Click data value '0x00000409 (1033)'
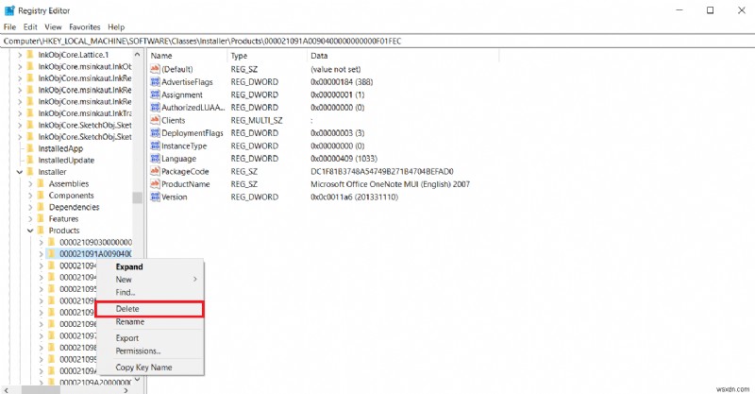Image resolution: width=755 pixels, height=394 pixels. pos(344,158)
